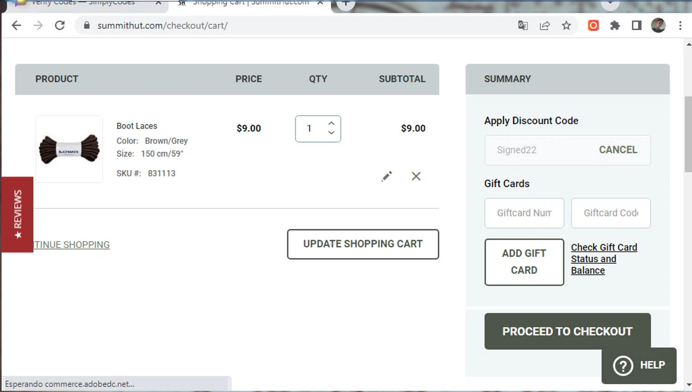Go back with the browser back arrow
This screenshot has width=692, height=392.
click(x=17, y=25)
